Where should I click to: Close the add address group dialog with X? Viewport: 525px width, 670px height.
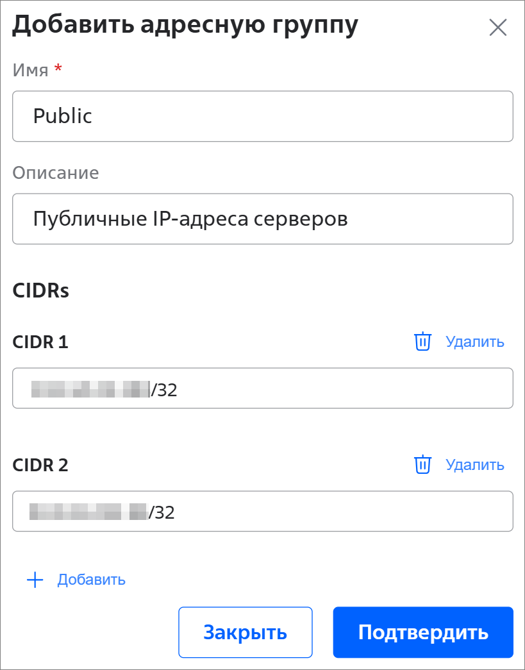click(497, 27)
